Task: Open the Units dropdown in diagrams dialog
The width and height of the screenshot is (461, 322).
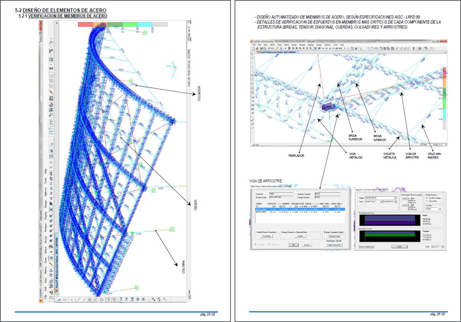Action: pyautogui.click(x=442, y=247)
